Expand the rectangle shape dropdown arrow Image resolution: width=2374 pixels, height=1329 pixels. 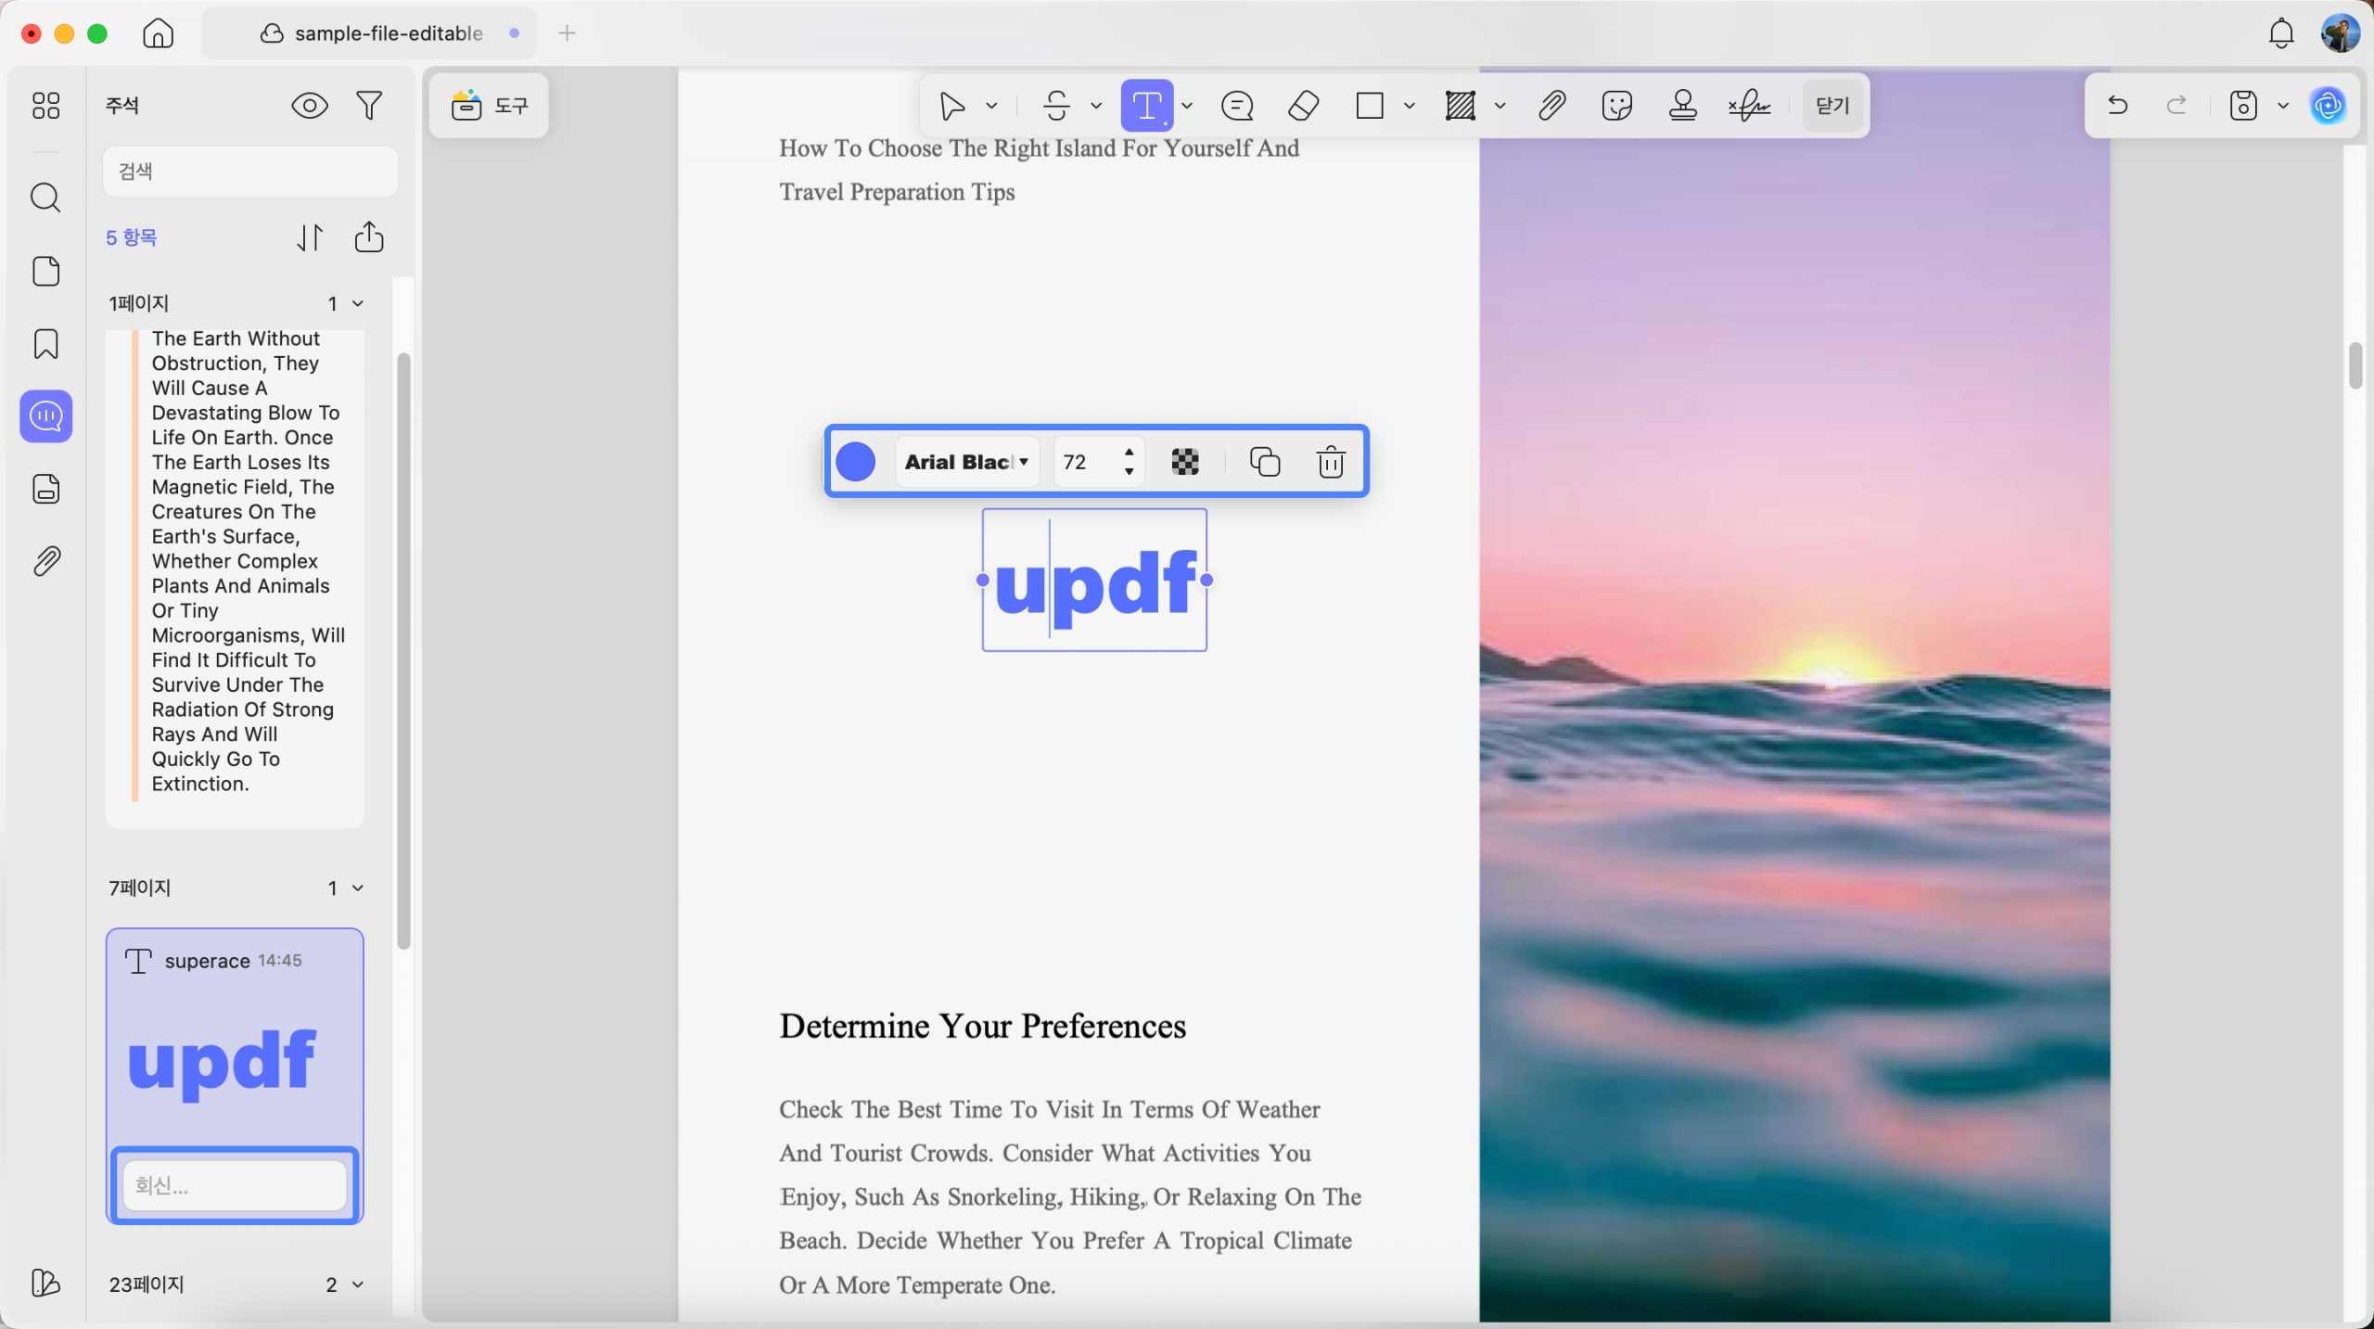coord(1410,106)
